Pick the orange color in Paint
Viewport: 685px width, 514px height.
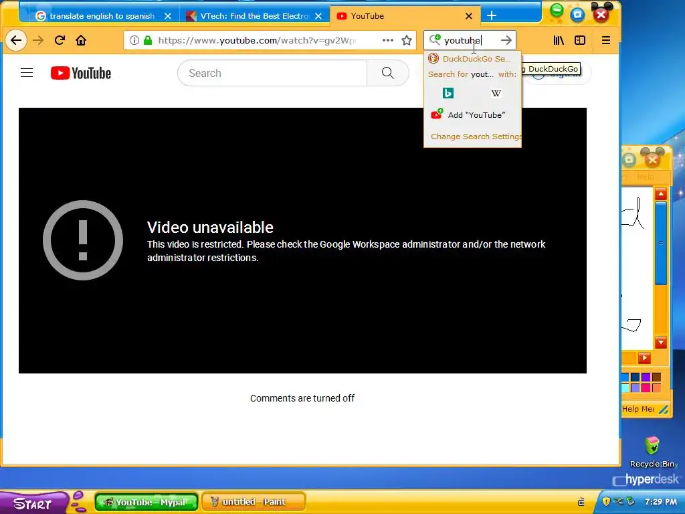point(656,388)
